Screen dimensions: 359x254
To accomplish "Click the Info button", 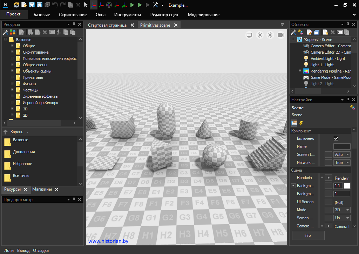I will tap(308, 235).
